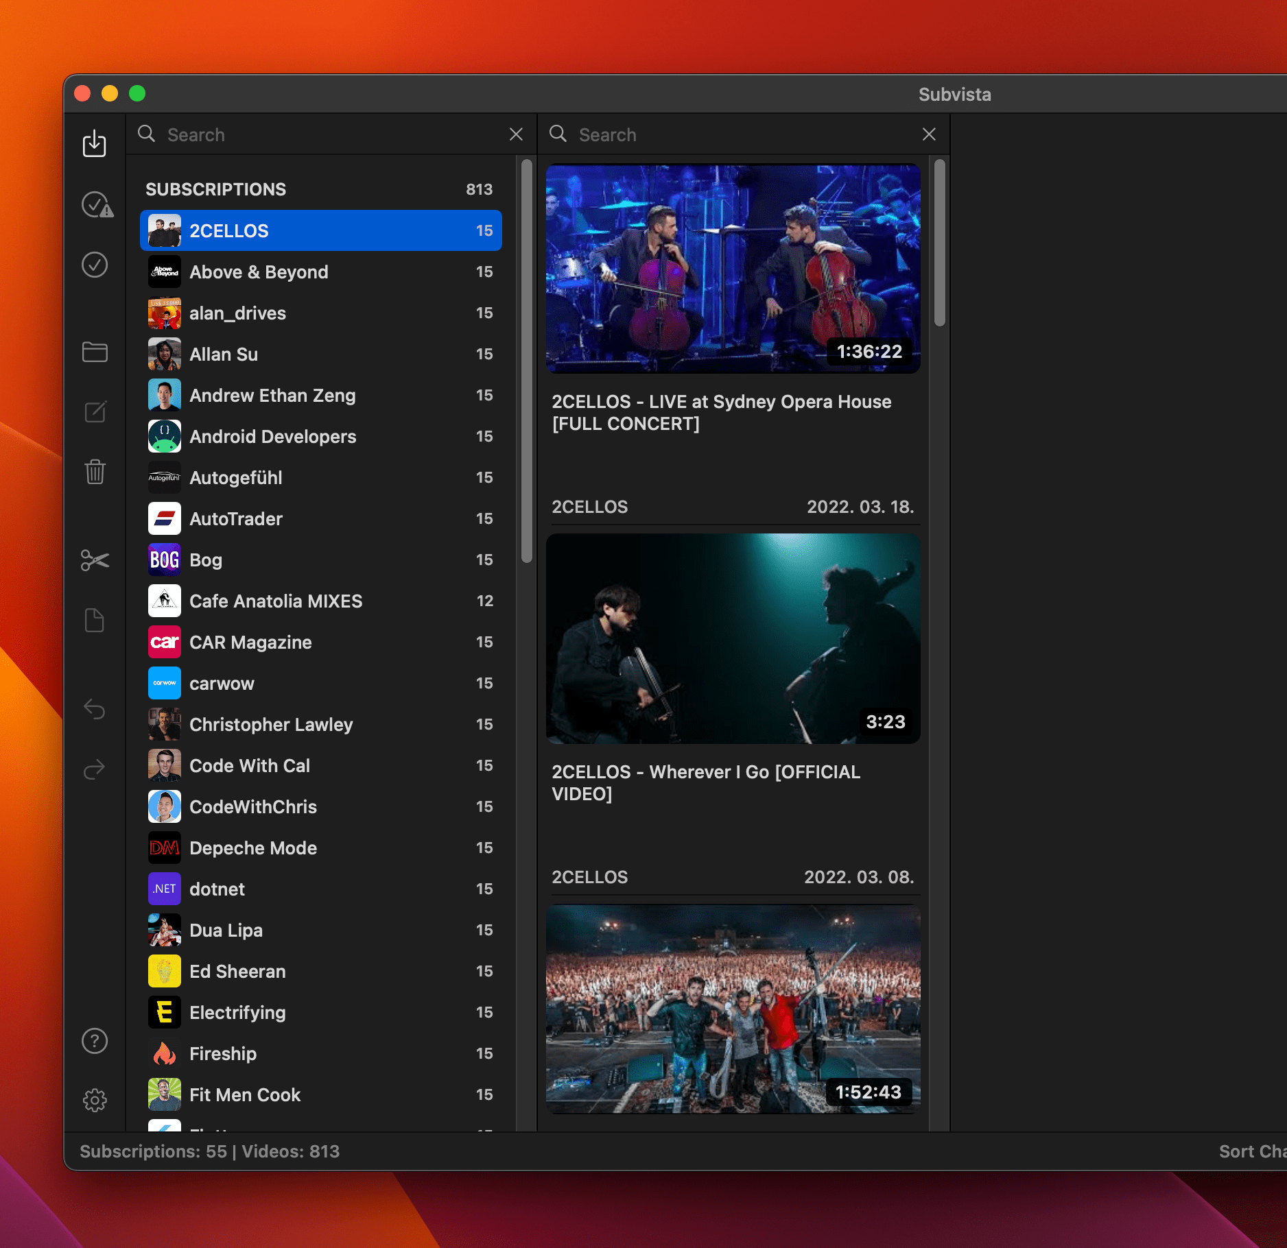Viewport: 1287px width, 1248px height.
Task: Click the edit pencil sidebar icon
Action: pos(95,412)
